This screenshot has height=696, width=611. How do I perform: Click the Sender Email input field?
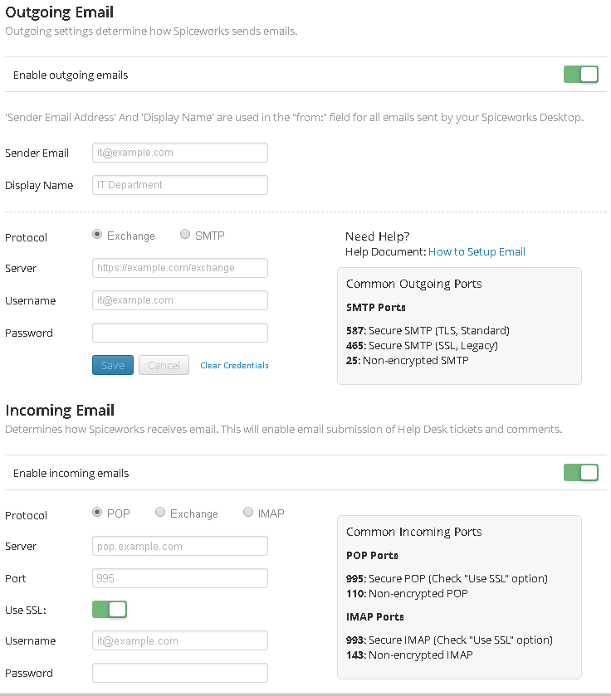179,153
